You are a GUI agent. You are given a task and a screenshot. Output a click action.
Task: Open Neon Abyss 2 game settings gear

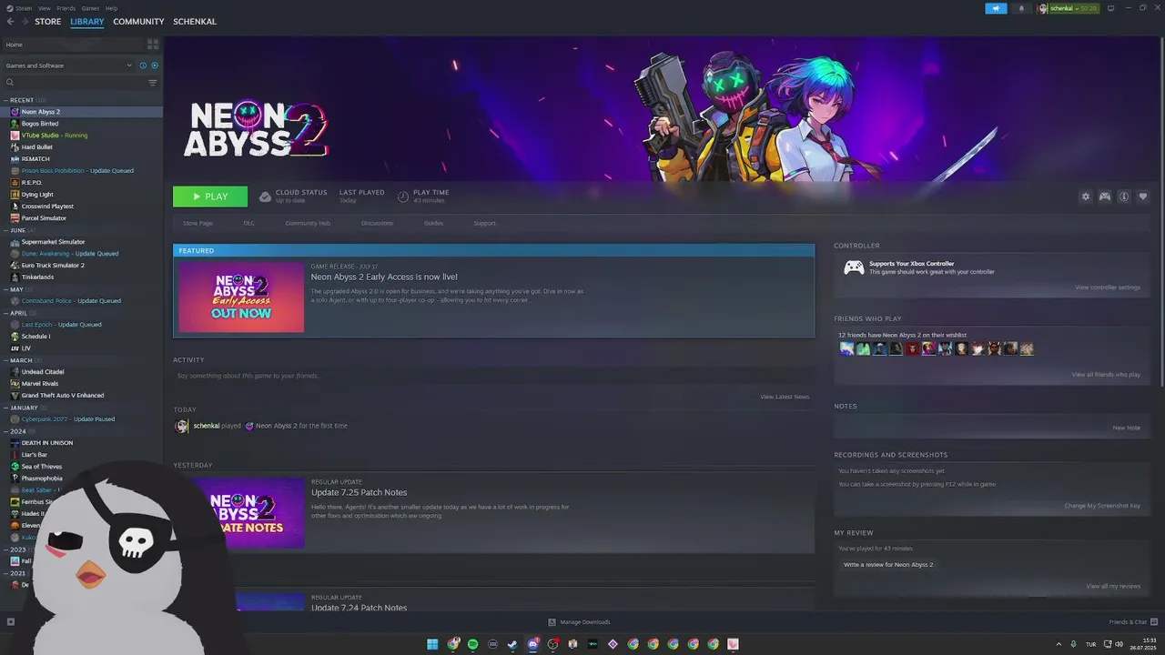(x=1085, y=196)
